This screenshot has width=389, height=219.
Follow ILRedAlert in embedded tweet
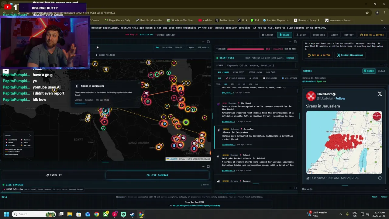[340, 99]
